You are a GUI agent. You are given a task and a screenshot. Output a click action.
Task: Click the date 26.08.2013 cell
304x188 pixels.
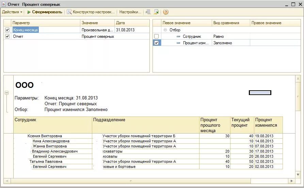268,156
